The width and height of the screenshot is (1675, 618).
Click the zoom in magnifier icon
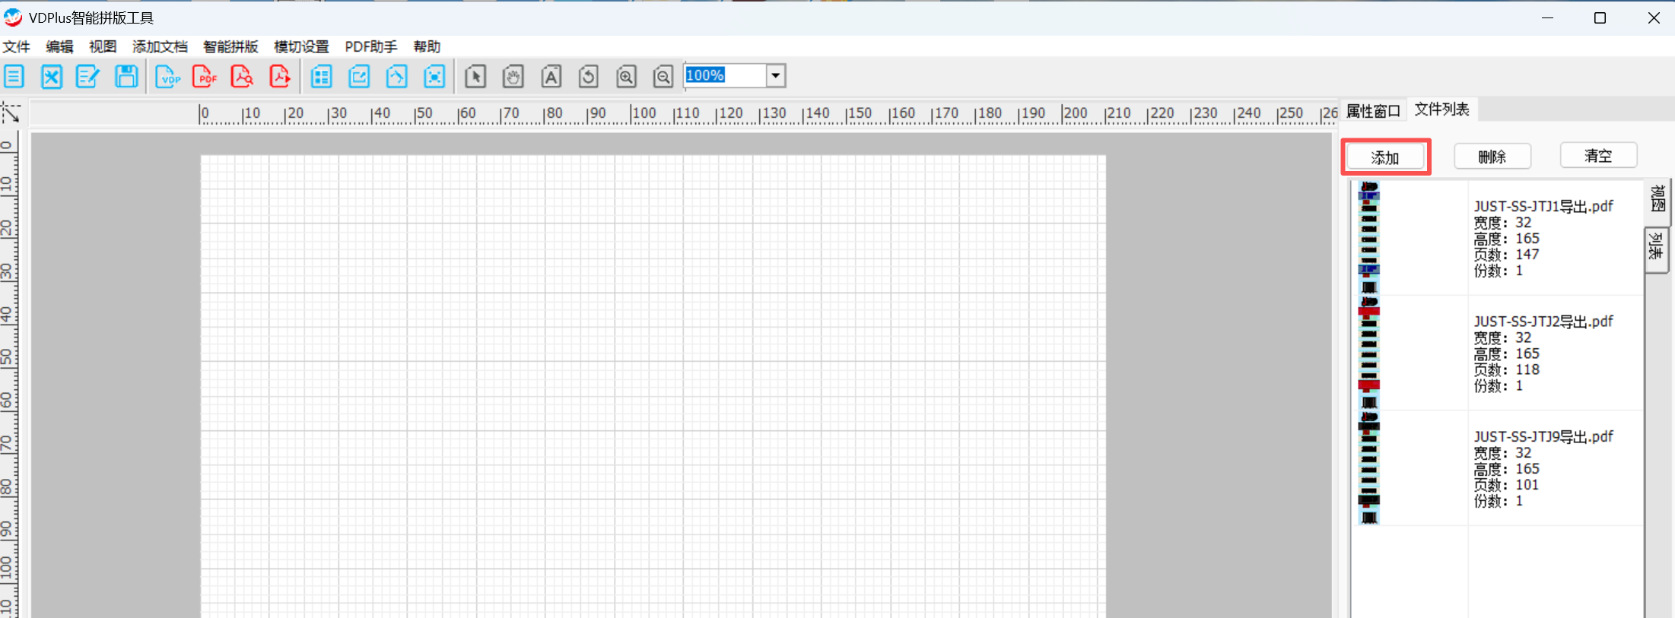tap(626, 77)
